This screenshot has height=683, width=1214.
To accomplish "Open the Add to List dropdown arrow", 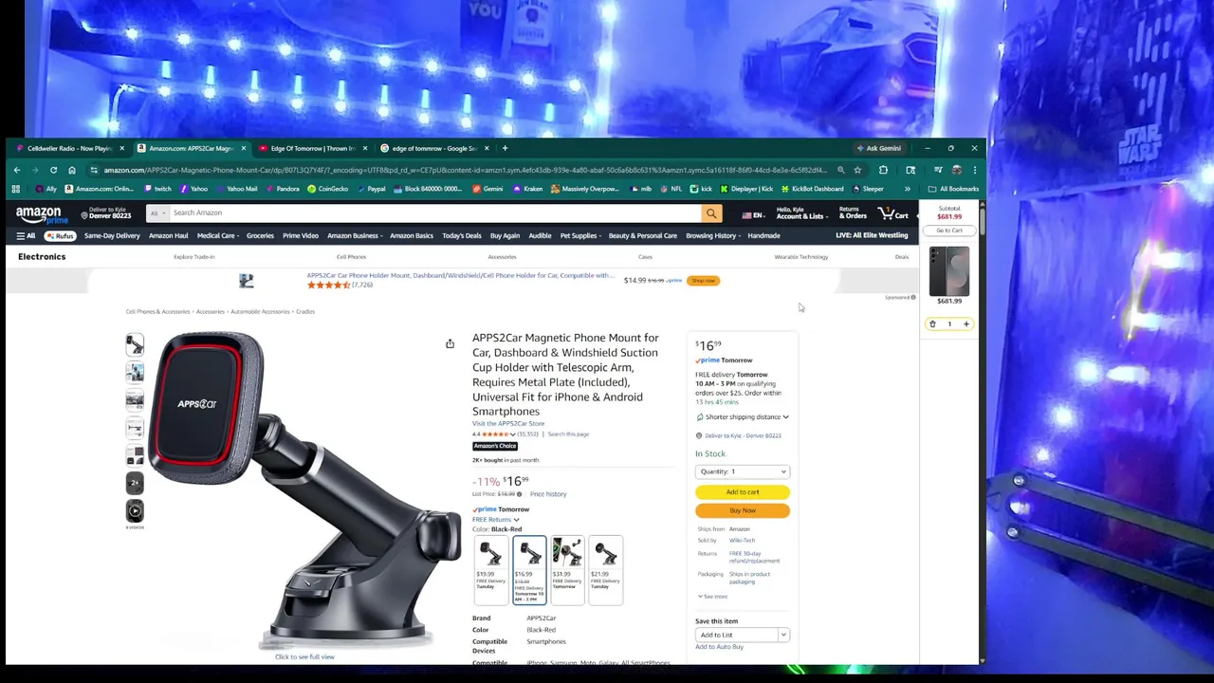I will point(783,635).
